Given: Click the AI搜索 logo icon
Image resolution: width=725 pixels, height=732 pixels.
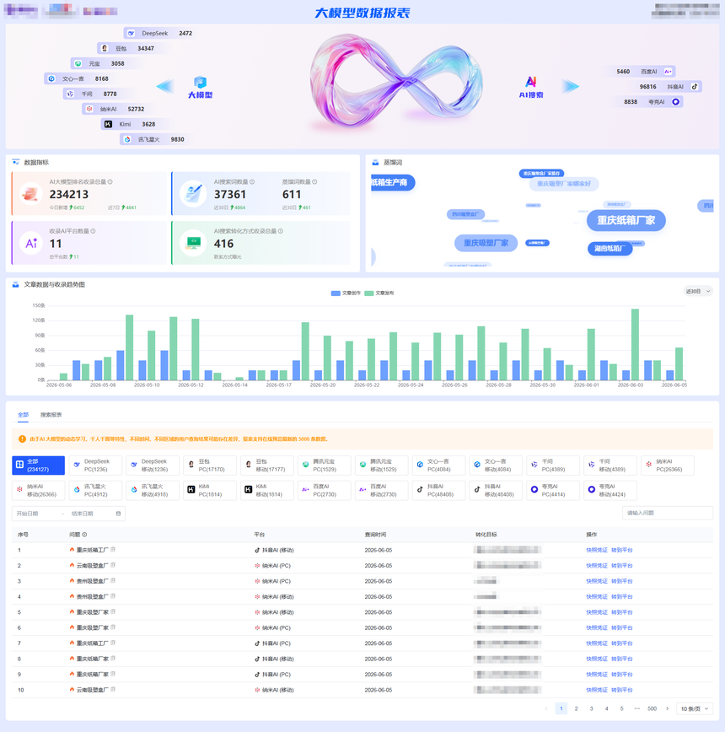Looking at the screenshot, I should 531,82.
